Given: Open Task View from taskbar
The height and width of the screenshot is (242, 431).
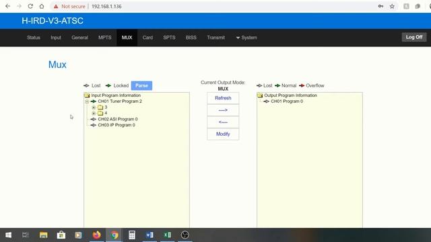Looking at the screenshot, I should pyautogui.click(x=26, y=235).
